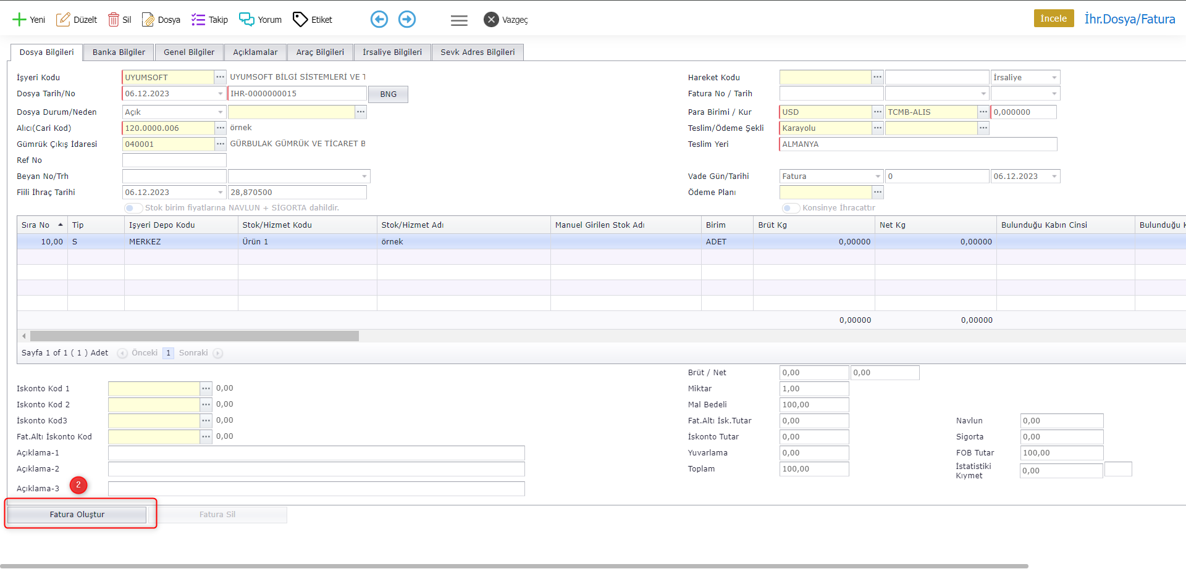Click the Navlun amount field
The width and height of the screenshot is (1186, 569).
pos(1062,421)
